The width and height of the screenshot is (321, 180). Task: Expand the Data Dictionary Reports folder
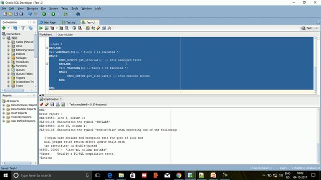tap(4, 105)
